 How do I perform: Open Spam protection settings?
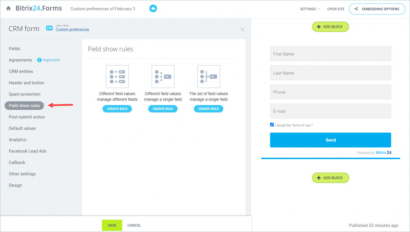pyautogui.click(x=25, y=94)
